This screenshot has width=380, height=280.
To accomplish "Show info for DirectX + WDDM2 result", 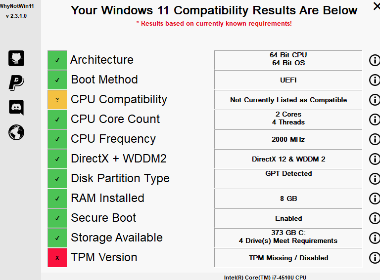I will click(375, 159).
